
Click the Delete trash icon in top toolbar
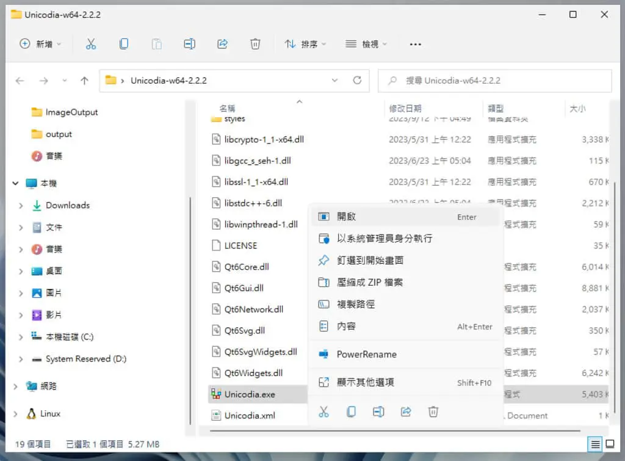255,44
